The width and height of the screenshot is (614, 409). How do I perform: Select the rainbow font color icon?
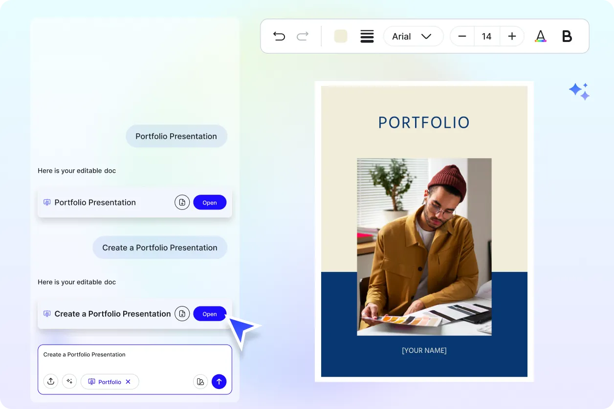[x=541, y=36]
